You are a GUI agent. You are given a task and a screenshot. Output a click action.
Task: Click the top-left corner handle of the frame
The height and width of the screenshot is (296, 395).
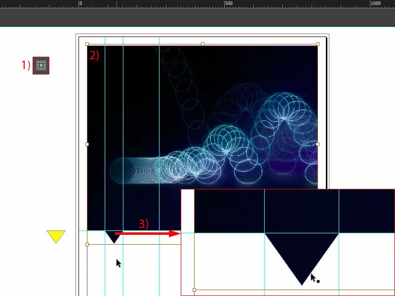[87, 44]
